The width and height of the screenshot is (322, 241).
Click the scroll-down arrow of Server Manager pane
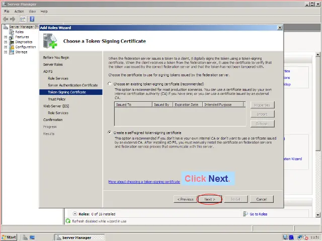(318, 215)
